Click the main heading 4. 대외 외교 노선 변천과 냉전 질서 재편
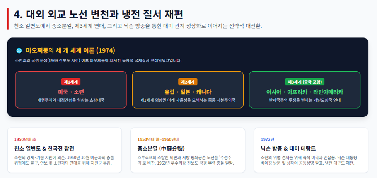 click(98, 14)
